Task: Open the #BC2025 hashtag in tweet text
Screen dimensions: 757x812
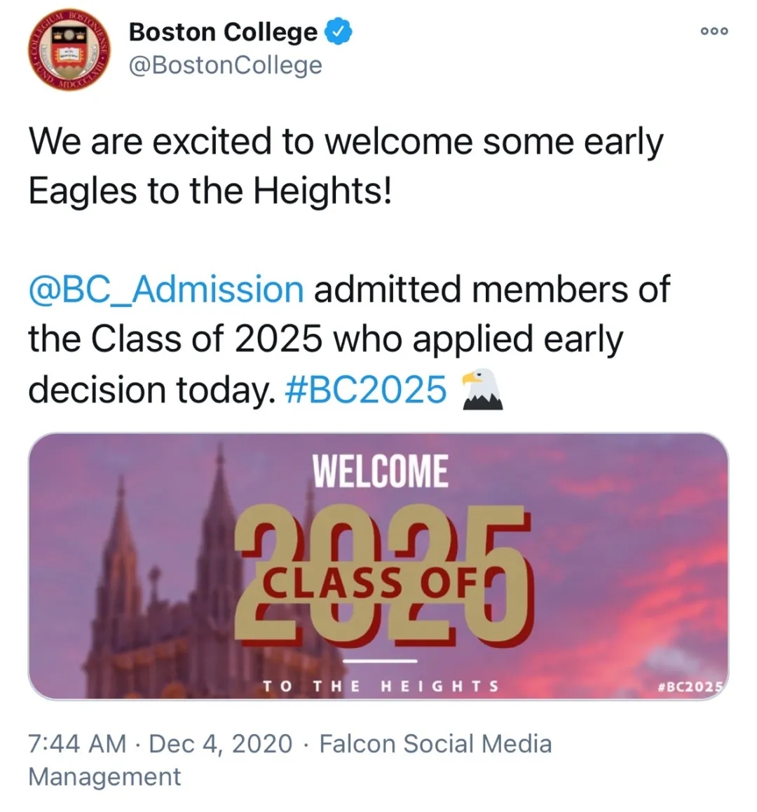Action: click(x=366, y=390)
